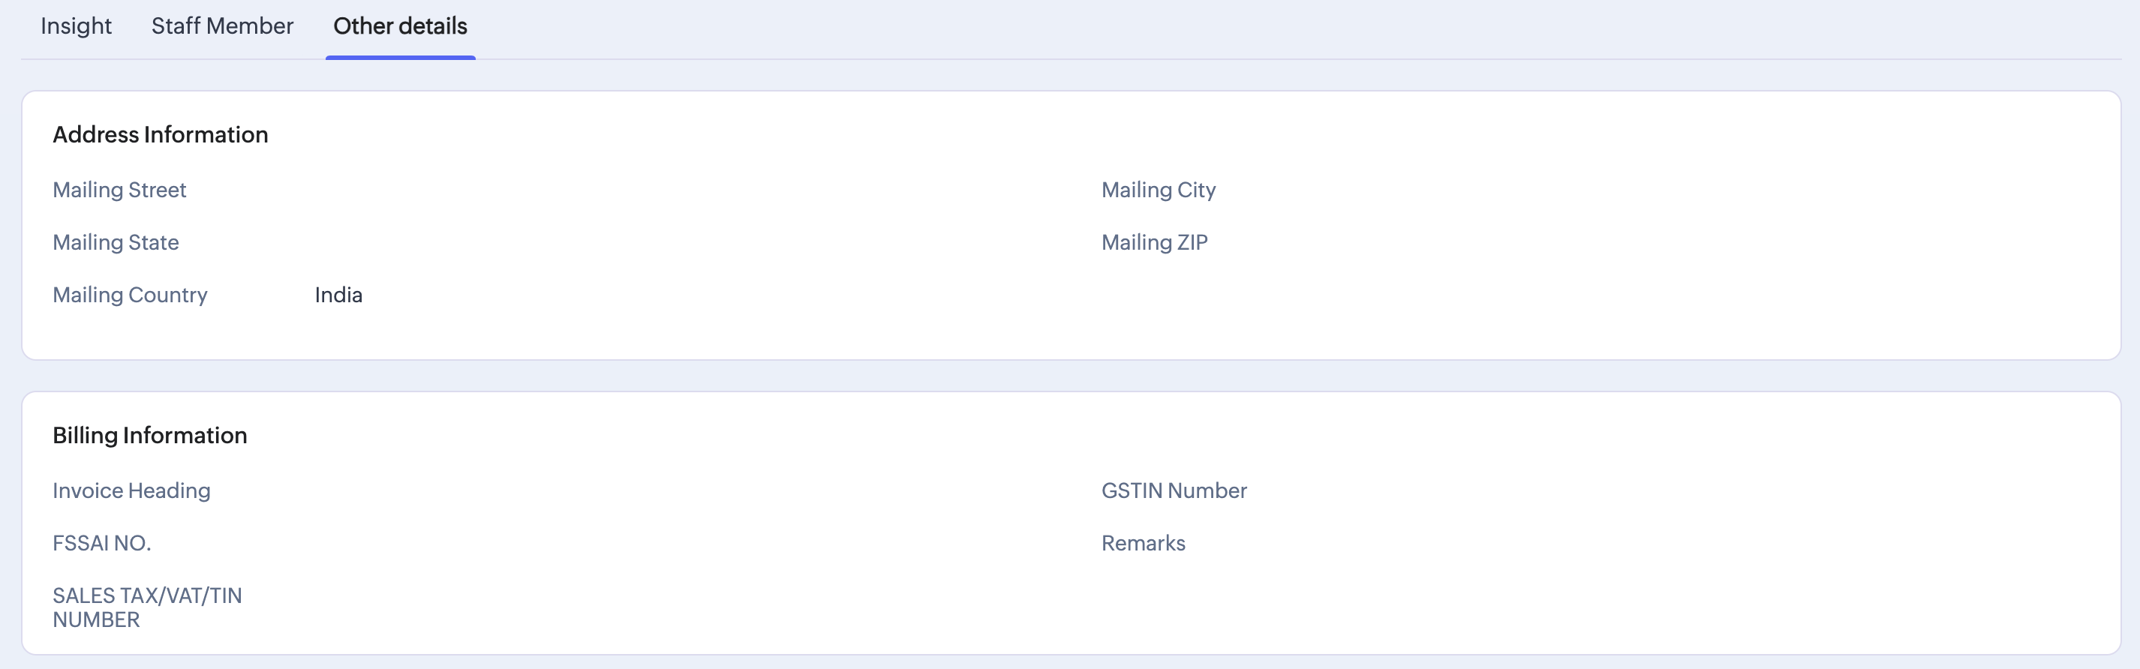
Task: Open the Staff Member tab
Action: [x=222, y=26]
